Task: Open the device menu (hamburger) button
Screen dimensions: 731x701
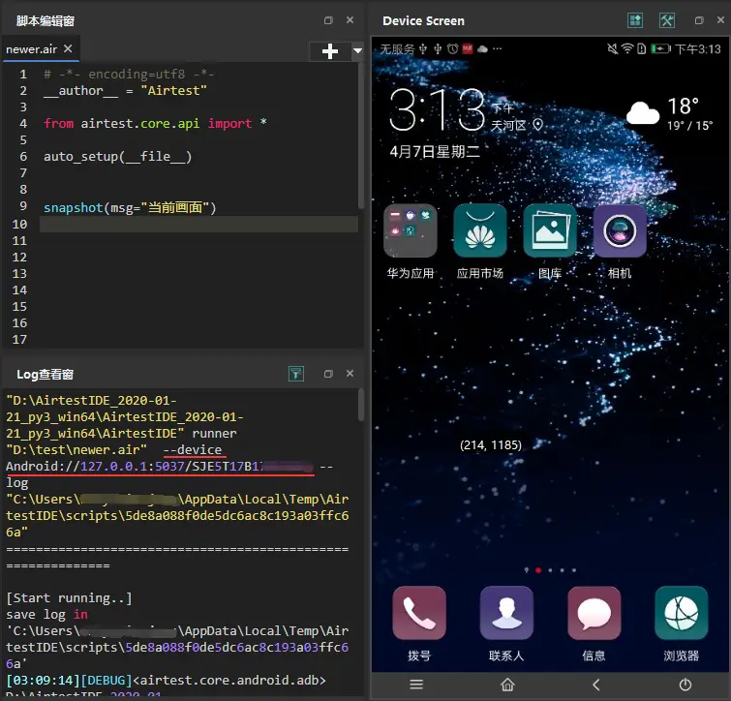Action: (x=416, y=685)
